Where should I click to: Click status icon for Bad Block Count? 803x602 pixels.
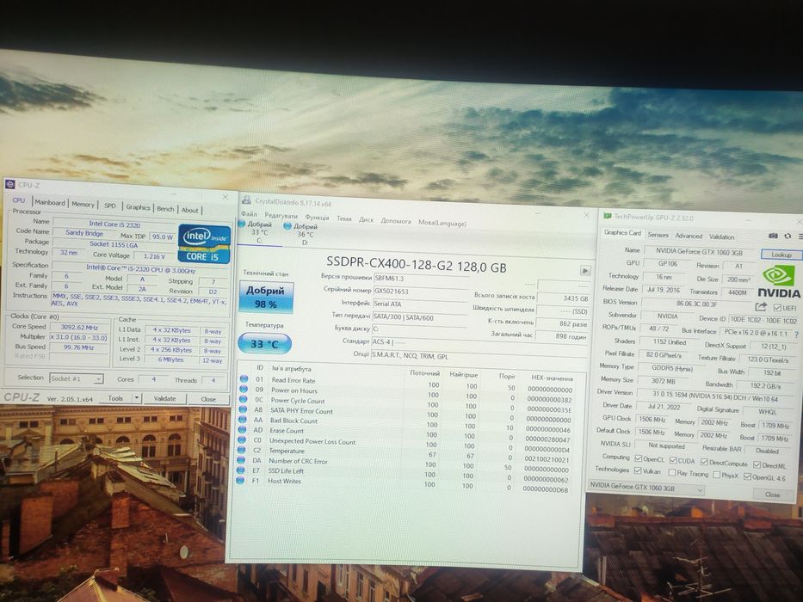(242, 420)
